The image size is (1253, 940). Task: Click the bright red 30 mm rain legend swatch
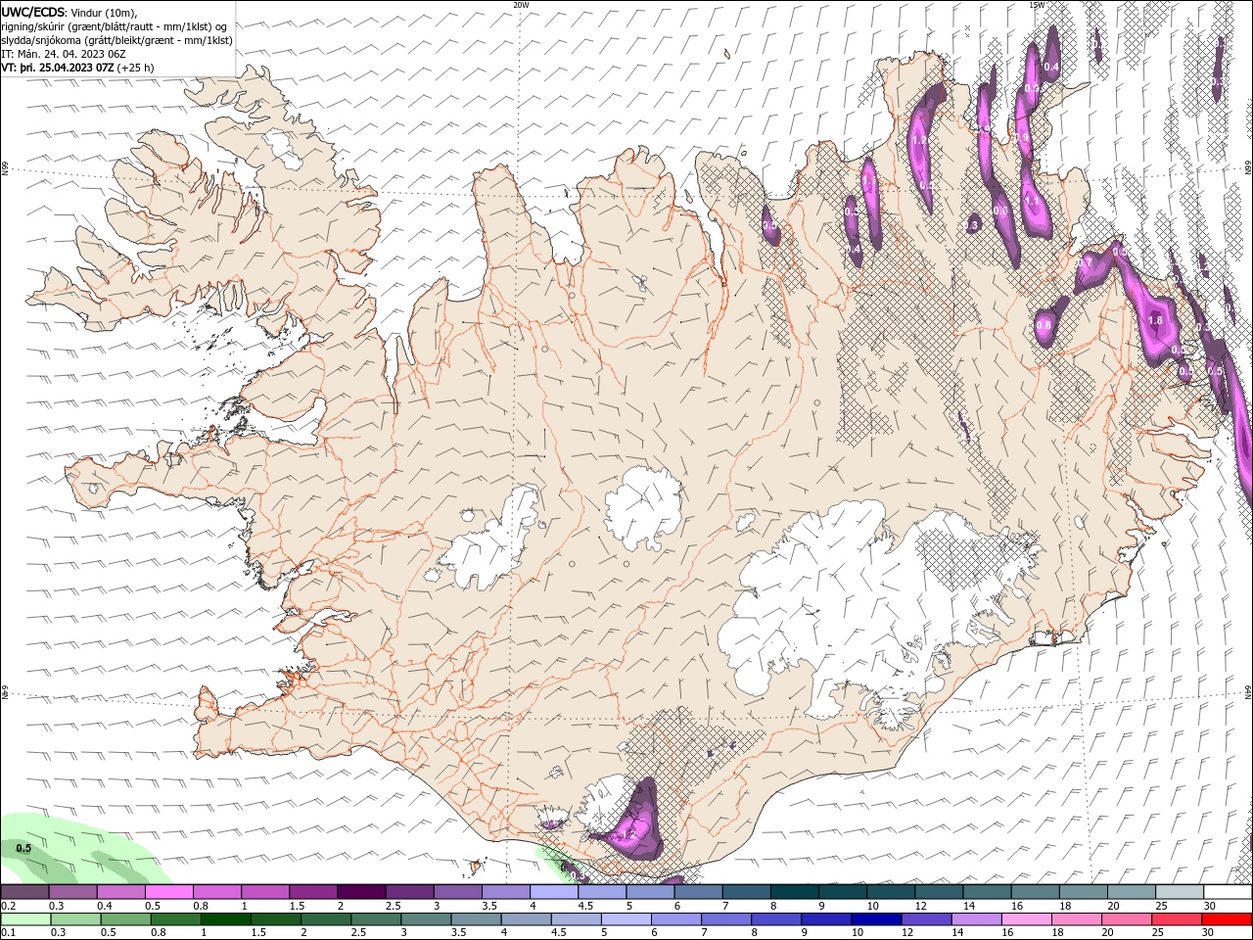pos(1228,919)
